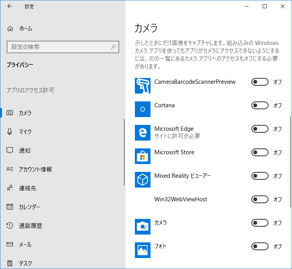Click the right pane vertical scrollbar
Screen dimensions: 292x269
tap(290, 162)
